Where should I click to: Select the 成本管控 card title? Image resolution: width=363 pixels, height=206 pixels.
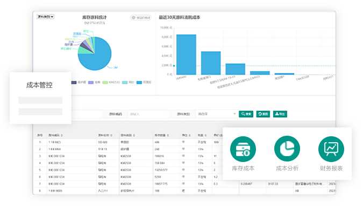[39, 85]
